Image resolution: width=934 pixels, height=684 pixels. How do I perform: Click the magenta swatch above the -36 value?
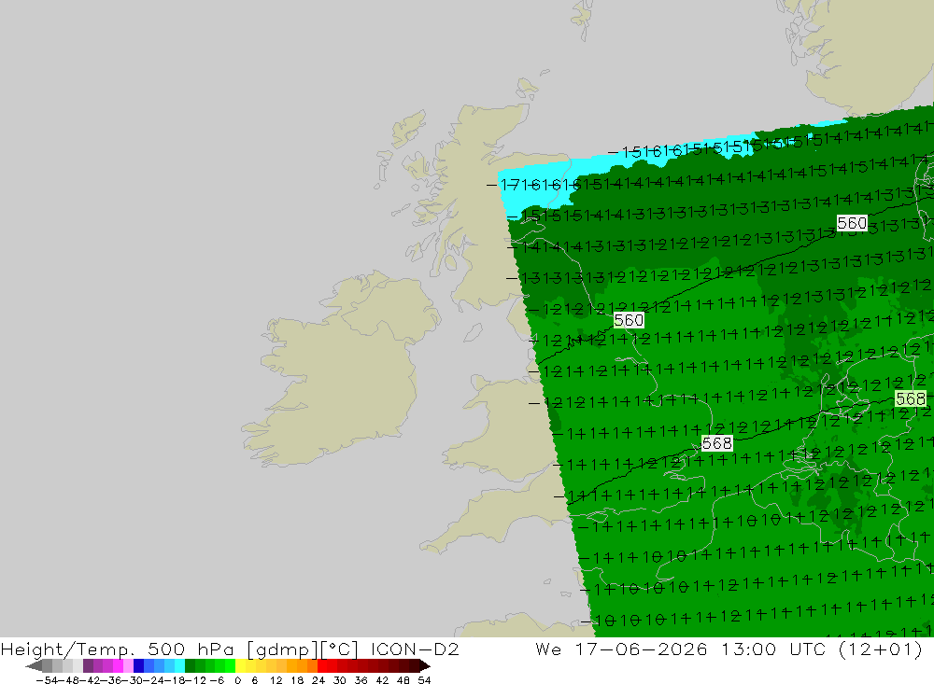click(118, 666)
